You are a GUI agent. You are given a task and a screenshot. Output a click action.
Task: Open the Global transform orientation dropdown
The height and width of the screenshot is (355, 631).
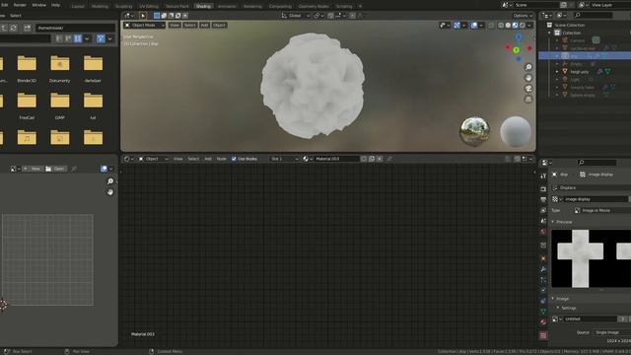click(296, 16)
